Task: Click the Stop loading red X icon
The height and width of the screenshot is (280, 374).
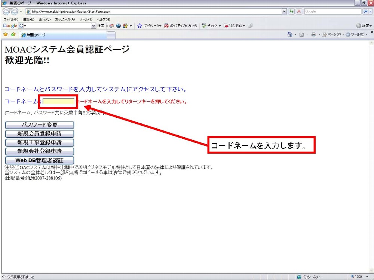Action: (299, 12)
